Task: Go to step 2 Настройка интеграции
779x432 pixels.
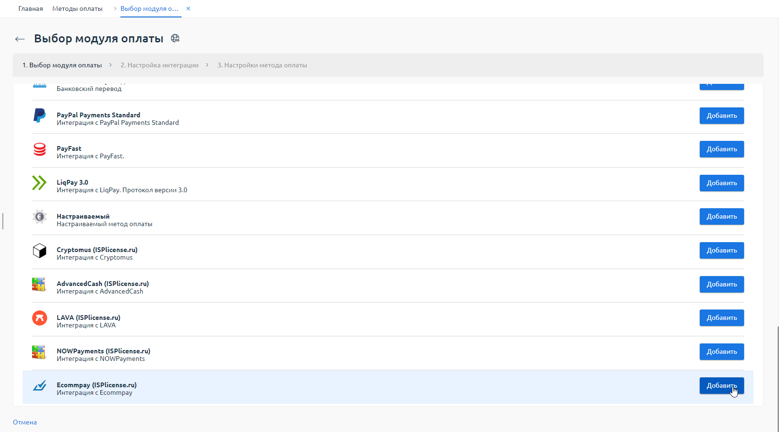Action: coord(159,65)
